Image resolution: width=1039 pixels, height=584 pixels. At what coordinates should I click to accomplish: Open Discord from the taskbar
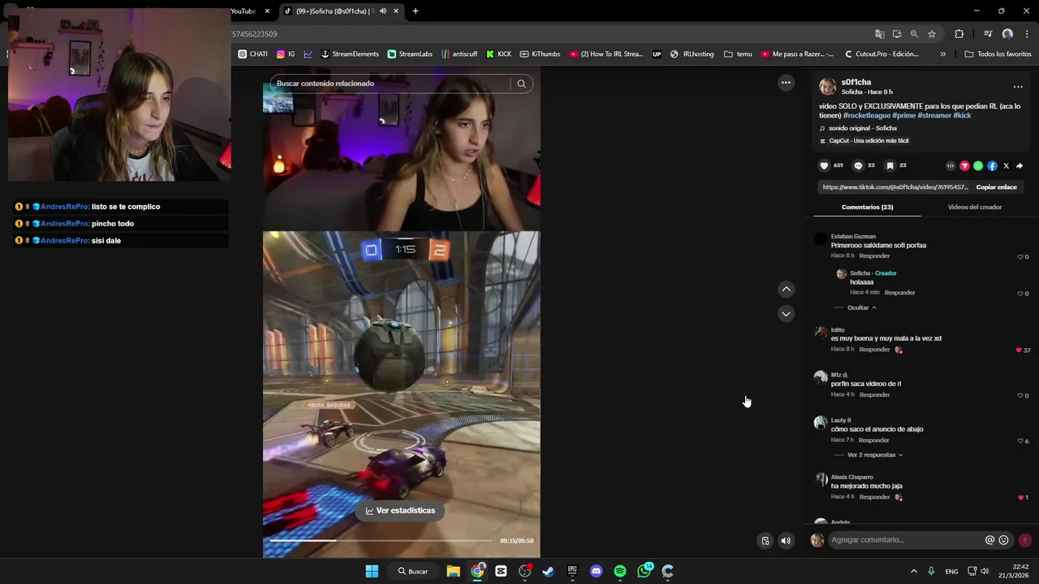tap(597, 571)
